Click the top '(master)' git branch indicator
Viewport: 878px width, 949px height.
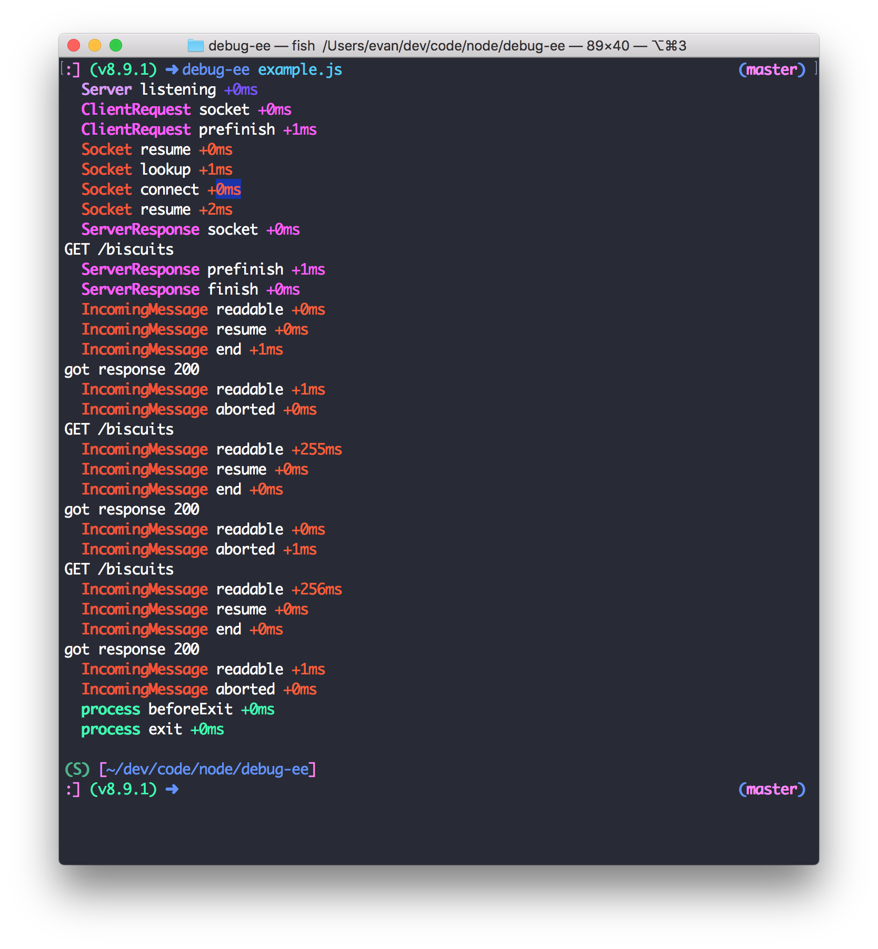(x=772, y=69)
